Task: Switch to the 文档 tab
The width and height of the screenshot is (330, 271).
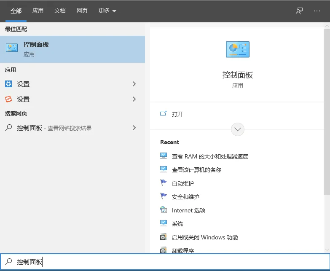Action: pos(60,11)
